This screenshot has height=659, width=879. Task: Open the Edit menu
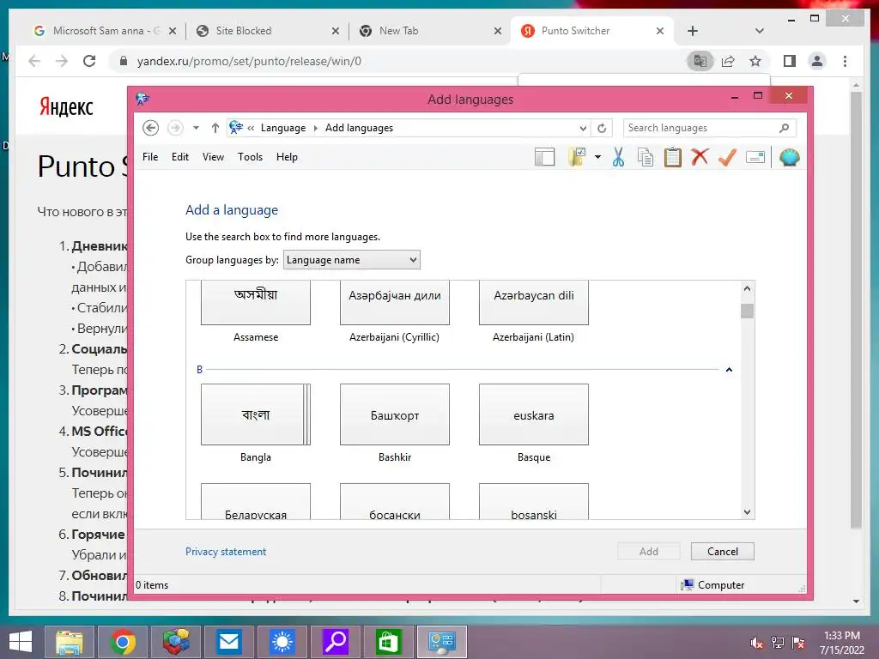(180, 157)
